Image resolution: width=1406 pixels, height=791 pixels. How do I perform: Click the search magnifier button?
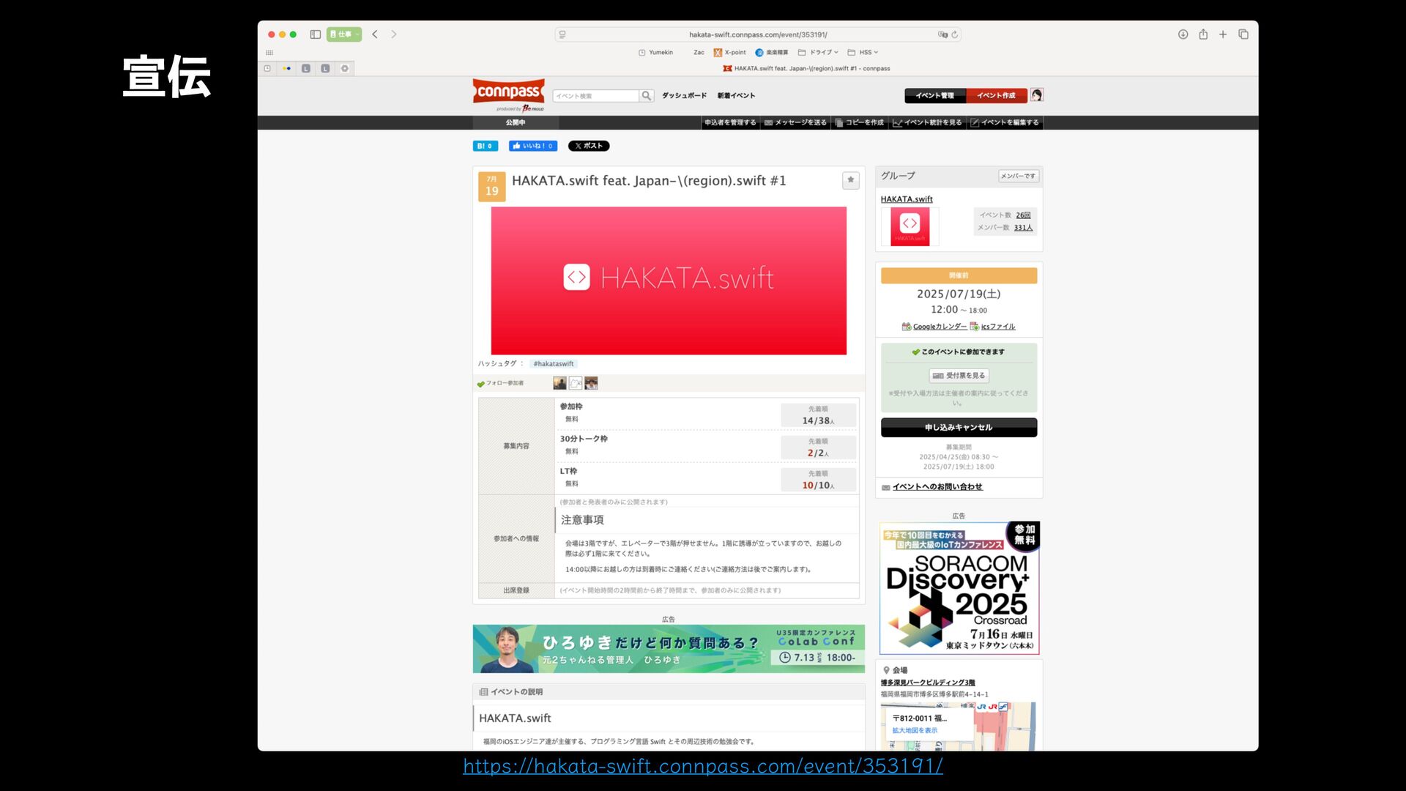pos(647,96)
